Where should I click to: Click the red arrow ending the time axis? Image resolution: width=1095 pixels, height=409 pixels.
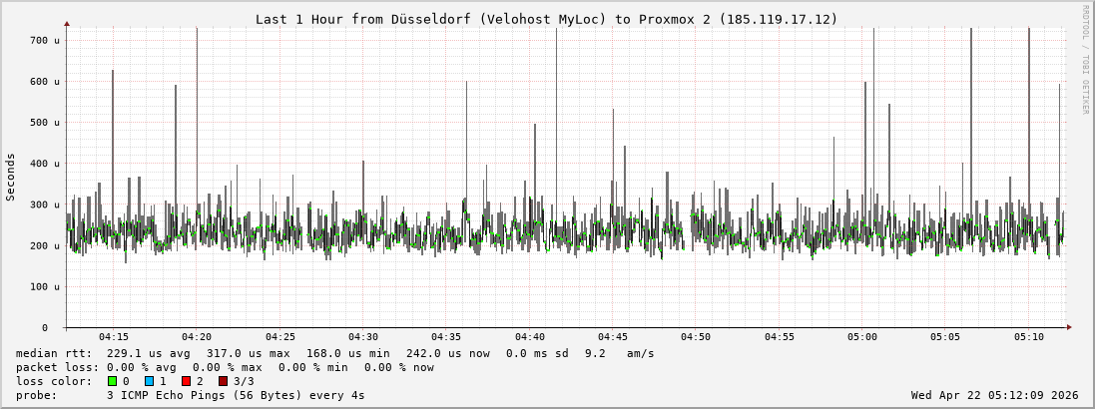(x=1069, y=327)
